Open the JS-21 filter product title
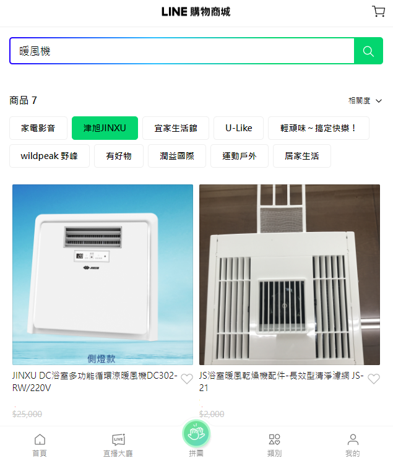The height and width of the screenshot is (461, 393). tap(282, 382)
